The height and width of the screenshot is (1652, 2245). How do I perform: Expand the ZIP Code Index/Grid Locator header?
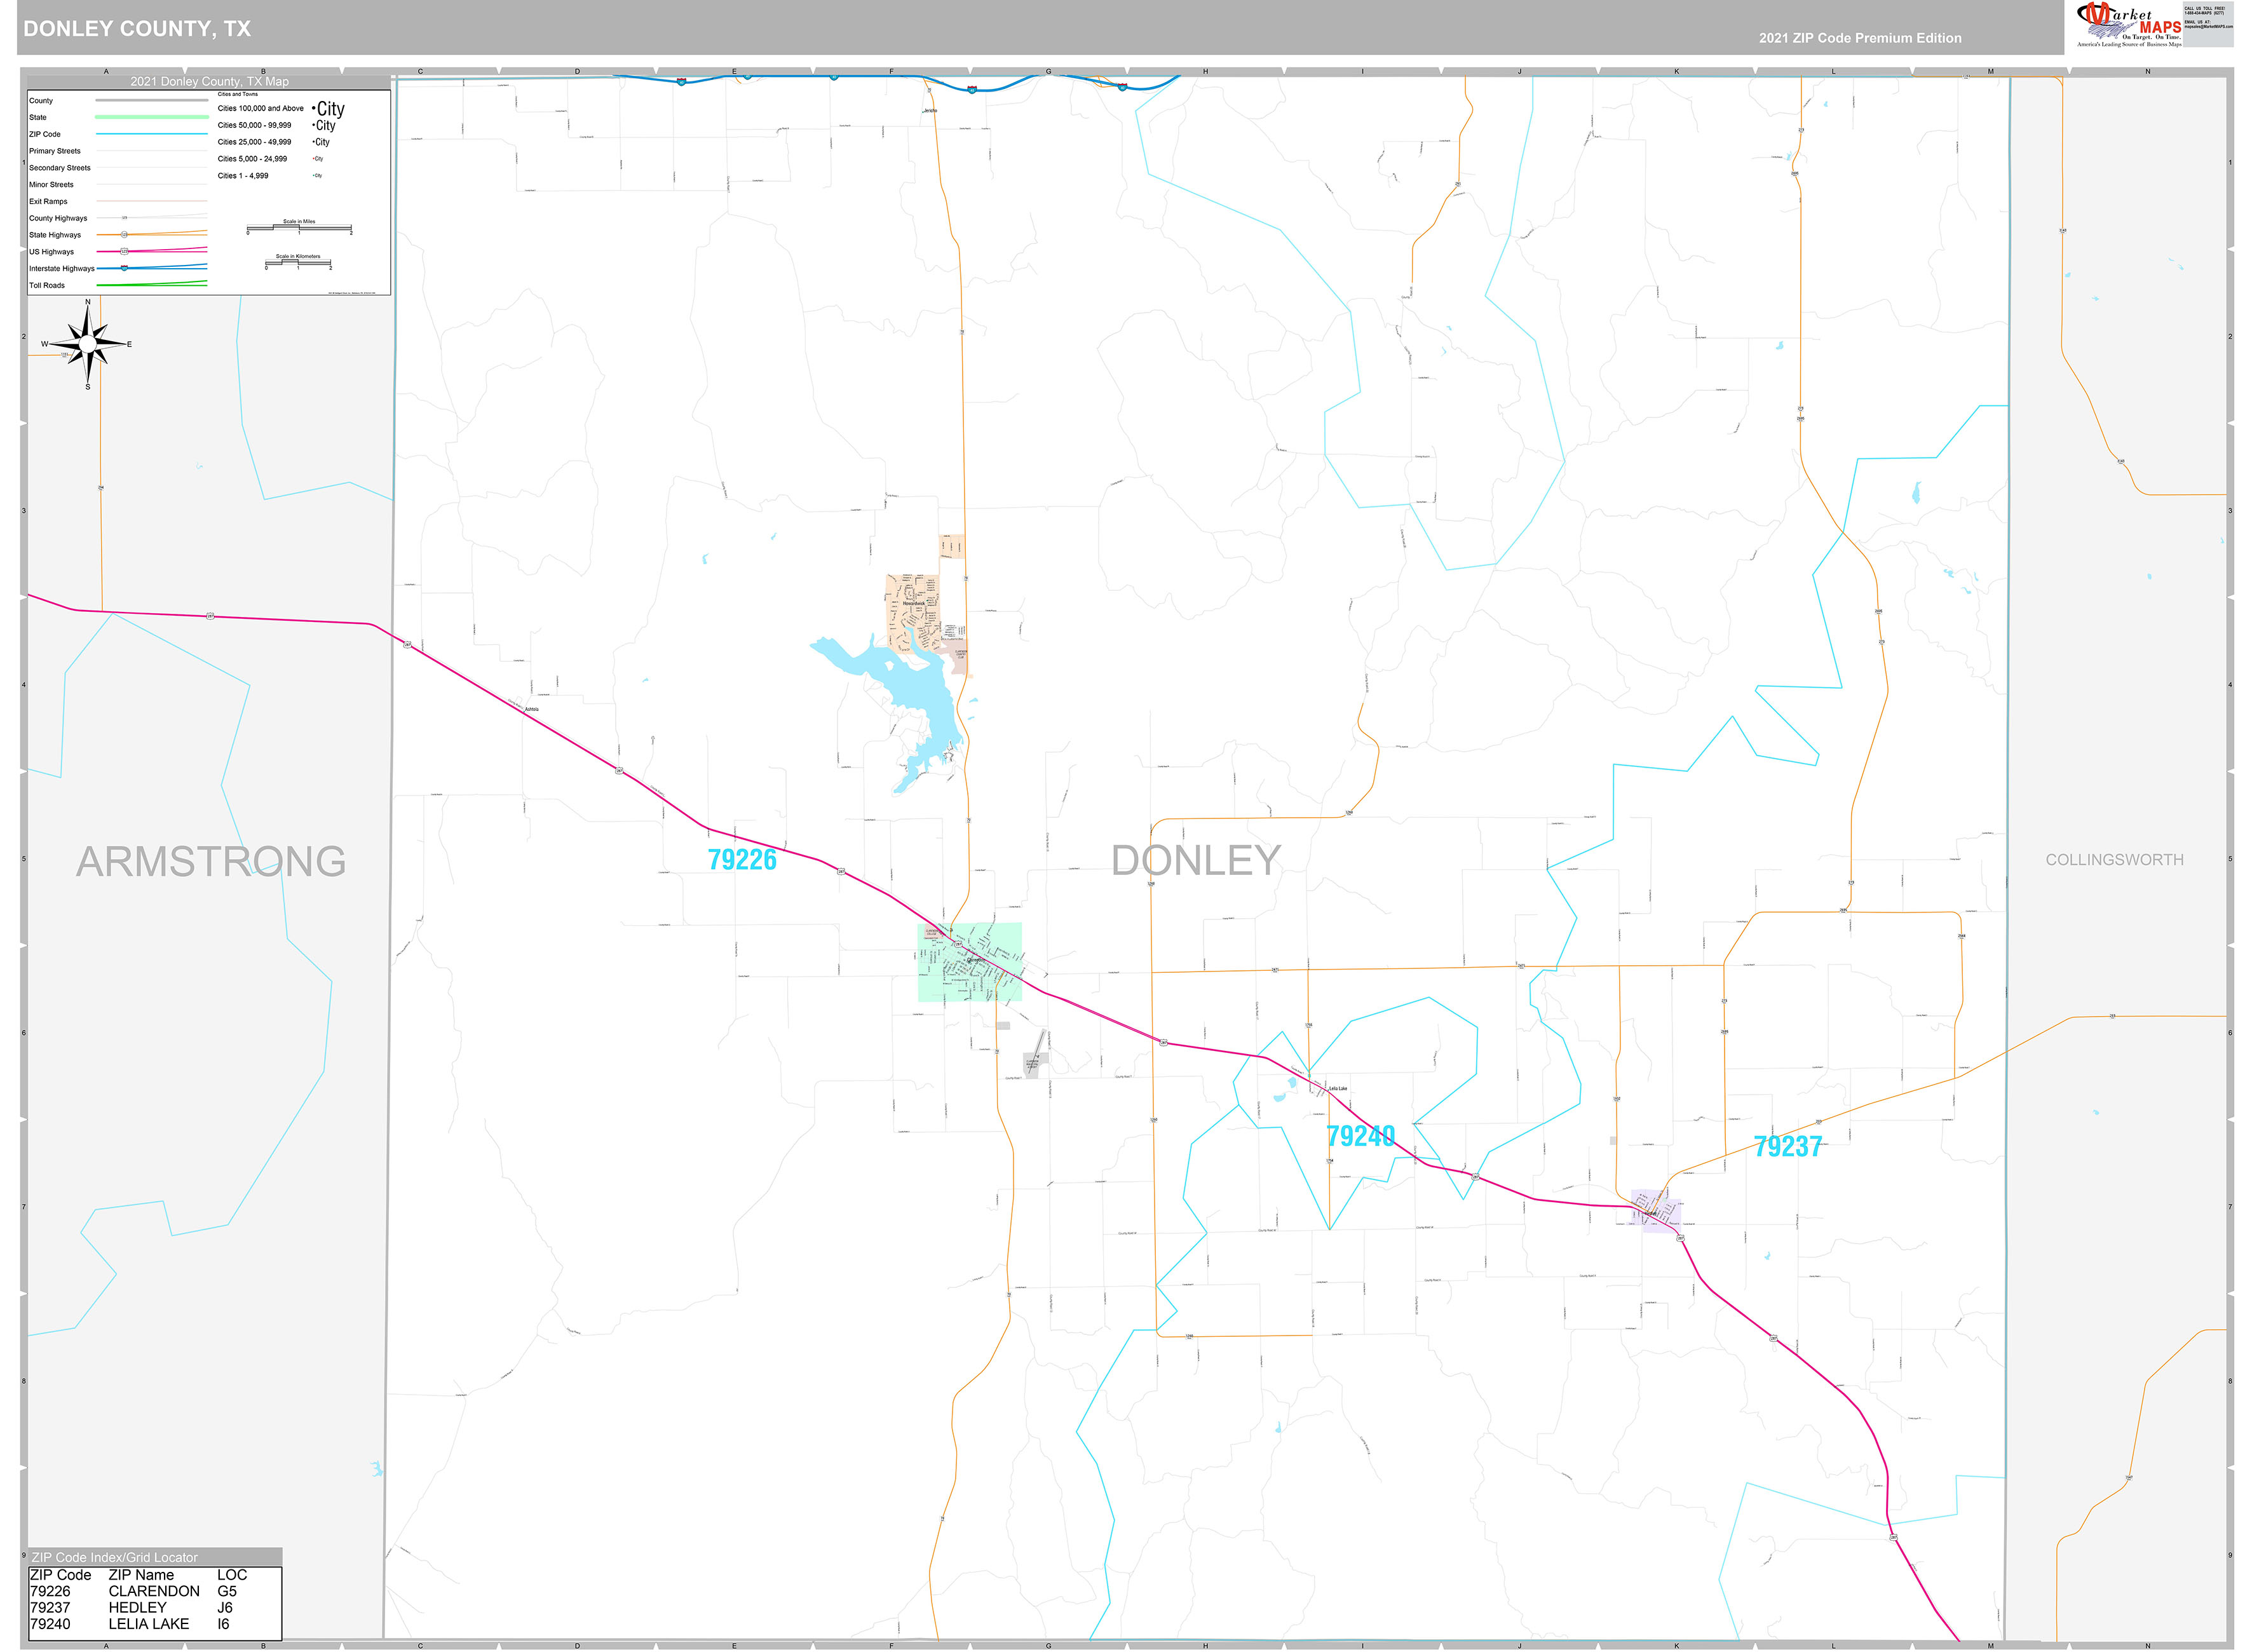coord(115,1556)
